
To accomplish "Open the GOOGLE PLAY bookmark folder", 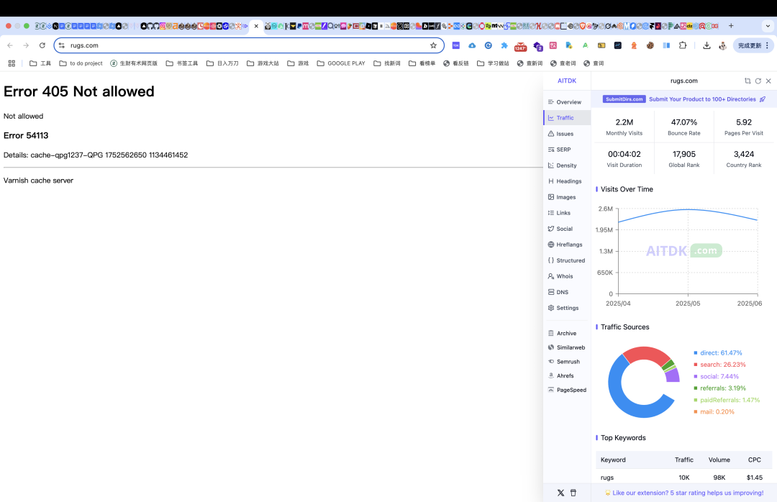I will [x=341, y=63].
